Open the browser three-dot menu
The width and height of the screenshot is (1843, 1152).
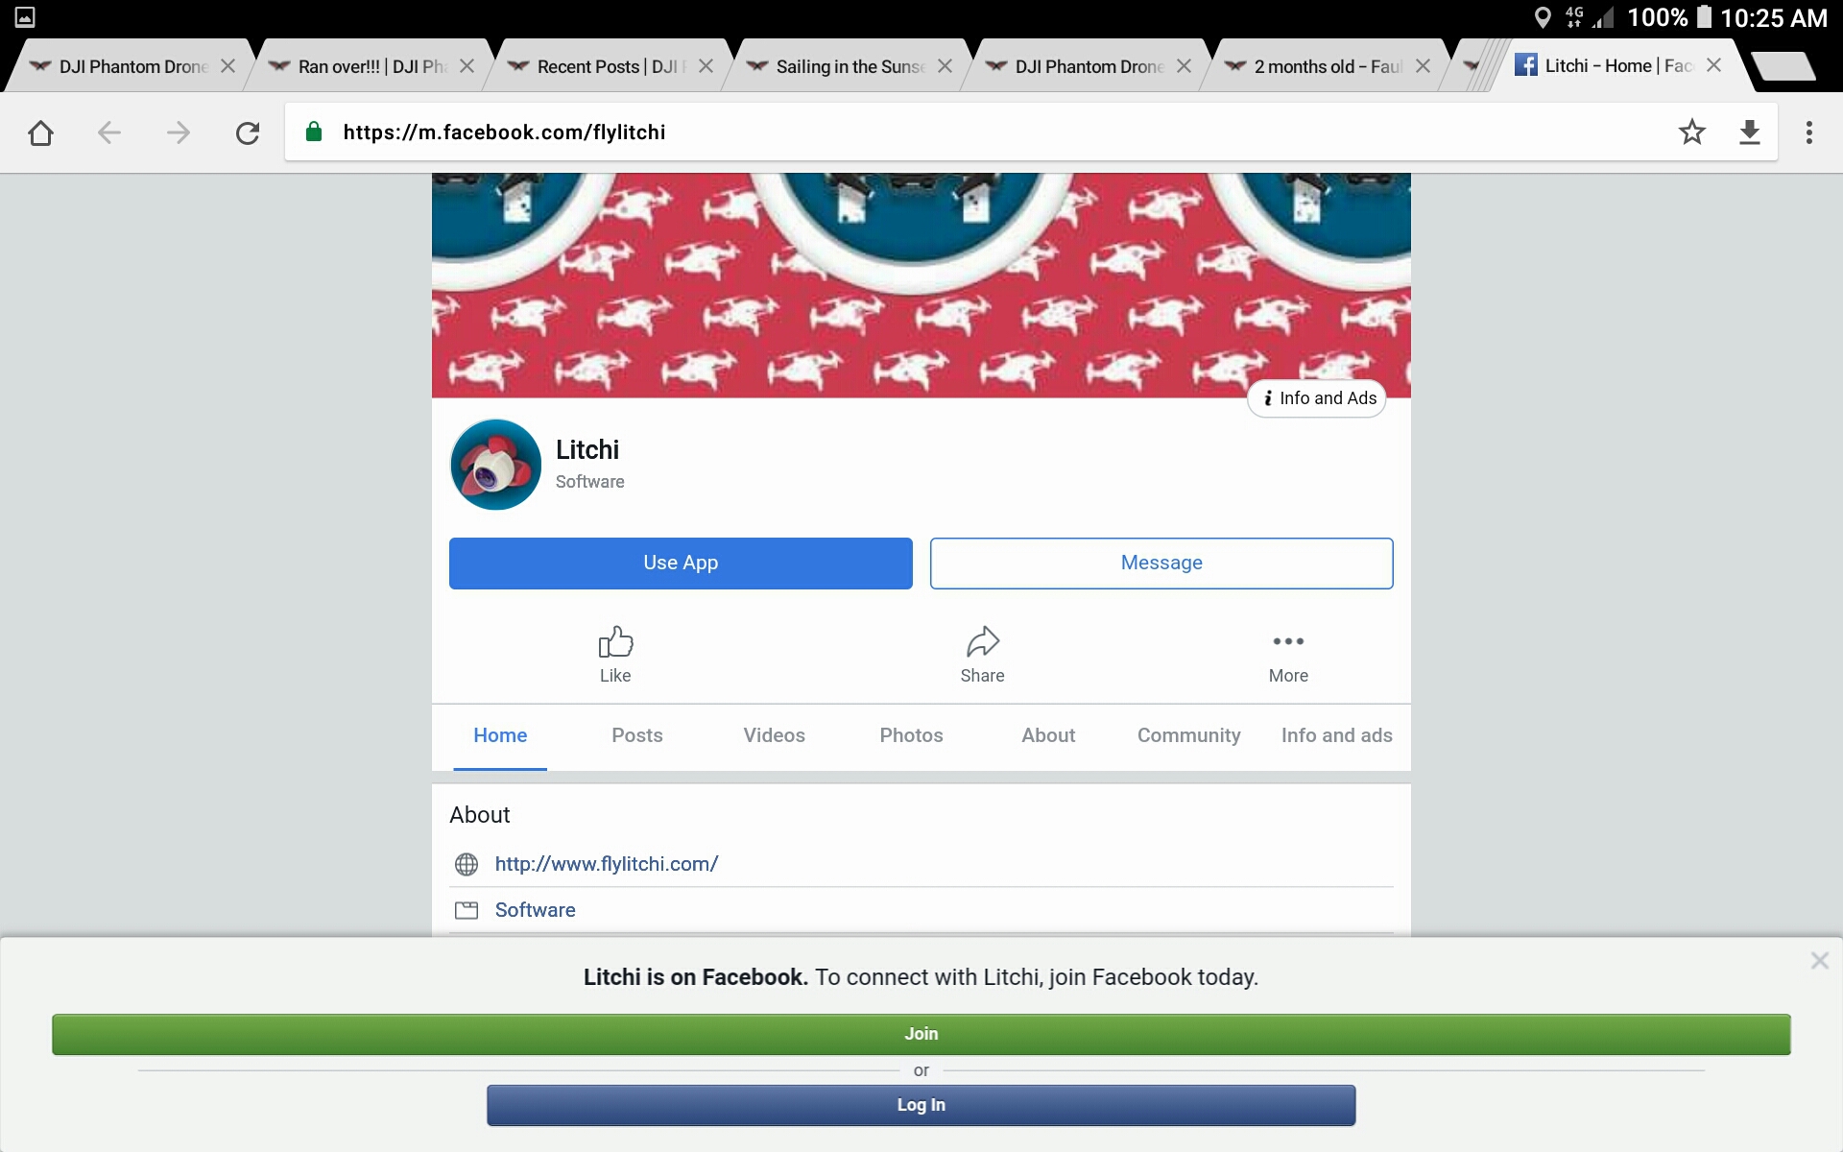pyautogui.click(x=1809, y=132)
